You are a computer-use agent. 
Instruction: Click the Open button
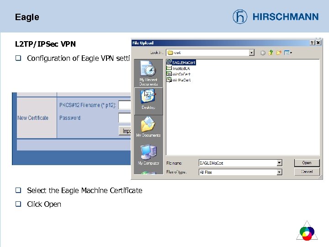[x=307, y=163]
